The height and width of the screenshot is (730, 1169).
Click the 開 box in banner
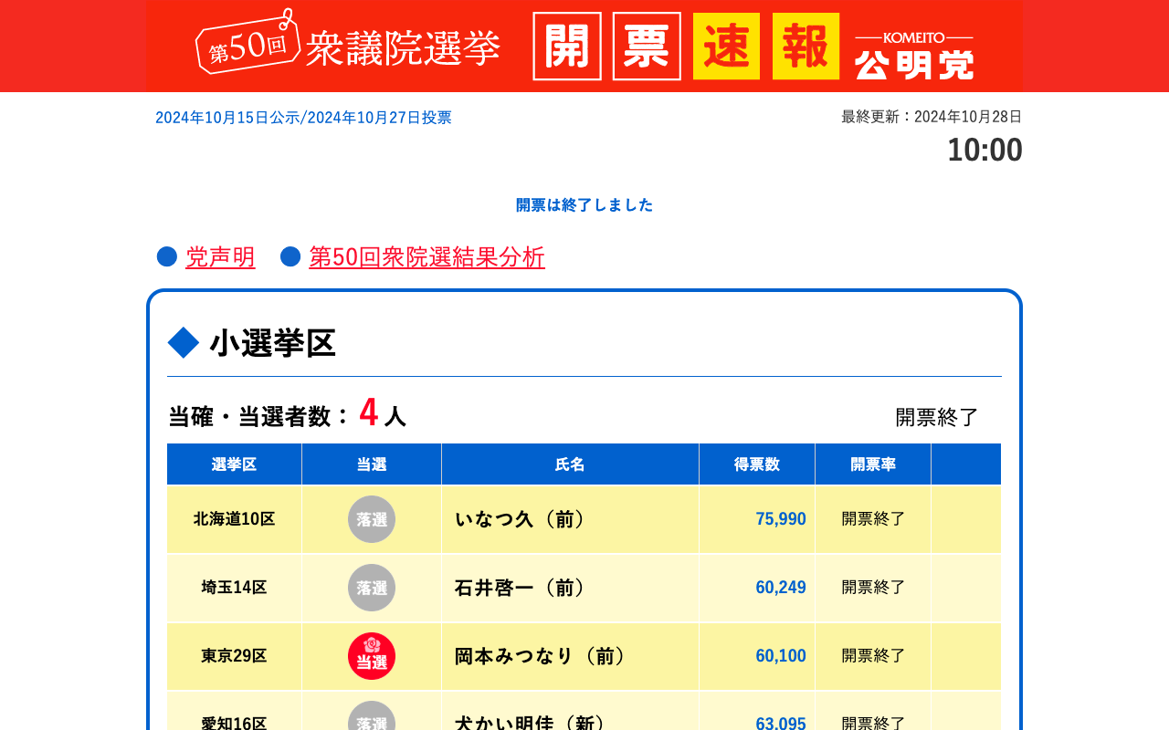[567, 47]
